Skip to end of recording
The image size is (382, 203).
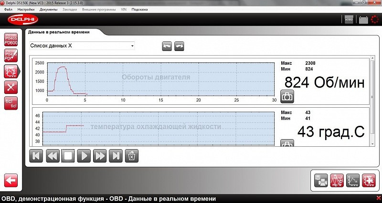point(116,156)
